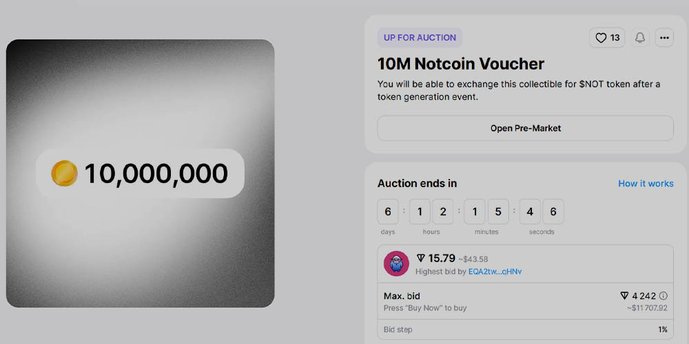Viewport: 689px width, 344px height.
Task: Open the How it works link
Action: pyautogui.click(x=646, y=184)
